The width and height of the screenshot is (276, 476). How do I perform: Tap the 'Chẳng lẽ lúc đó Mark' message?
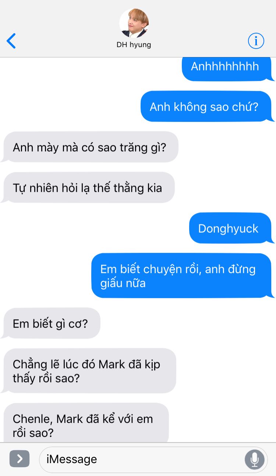[x=88, y=371]
